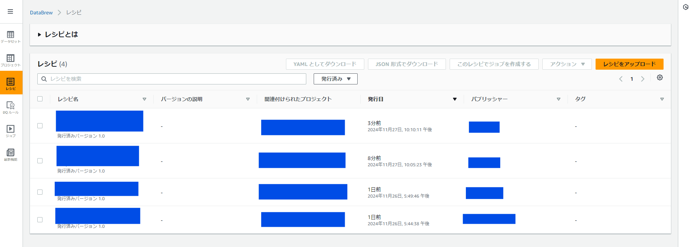Open the 最新機能 sidebar icon
Image resolution: width=692 pixels, height=247 pixels.
click(x=11, y=155)
